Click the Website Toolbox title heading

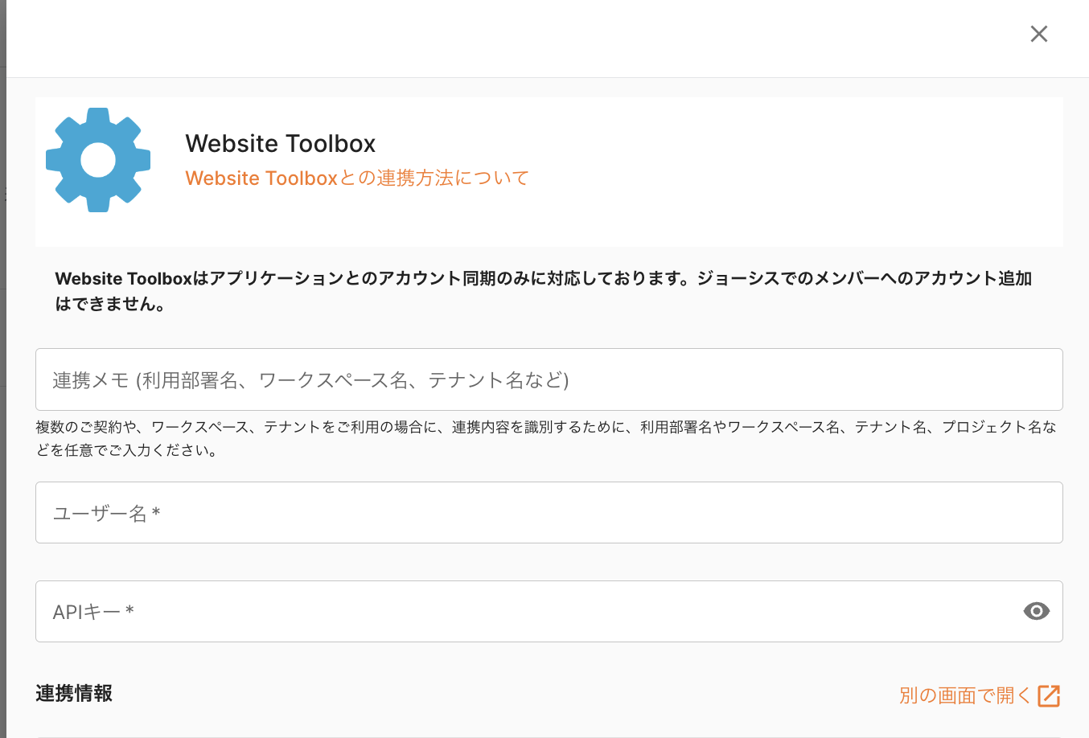(281, 144)
